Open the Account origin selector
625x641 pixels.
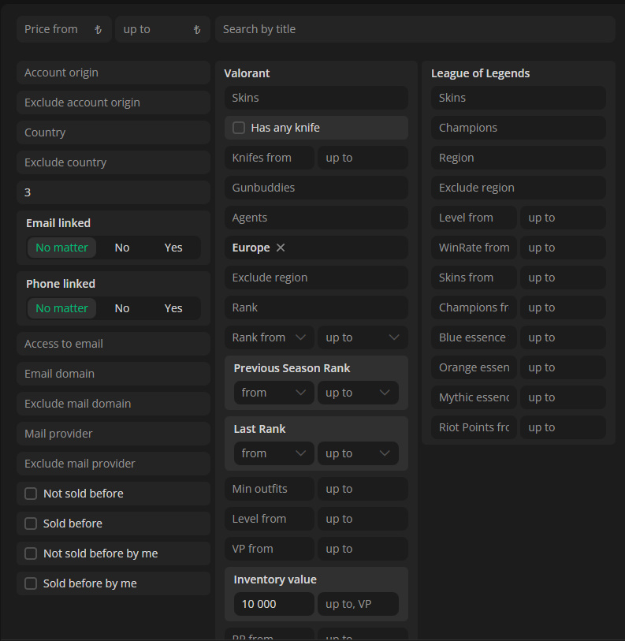[x=113, y=73]
